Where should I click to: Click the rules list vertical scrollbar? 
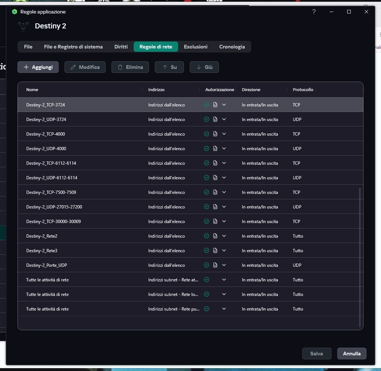(x=360, y=255)
